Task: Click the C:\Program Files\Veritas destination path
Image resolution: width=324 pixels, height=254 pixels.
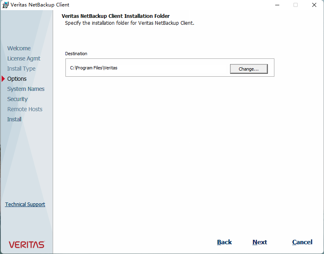Action: coord(94,68)
